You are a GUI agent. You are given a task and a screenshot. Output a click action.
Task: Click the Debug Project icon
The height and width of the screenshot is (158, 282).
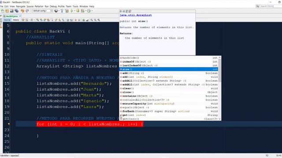[78, 11]
